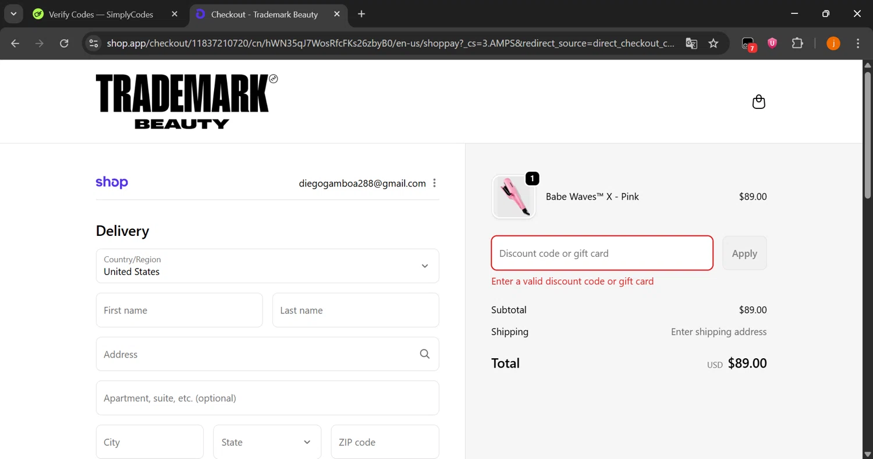Screen dimensions: 873x459
Task: Click the ZIP code field
Action: click(x=385, y=442)
